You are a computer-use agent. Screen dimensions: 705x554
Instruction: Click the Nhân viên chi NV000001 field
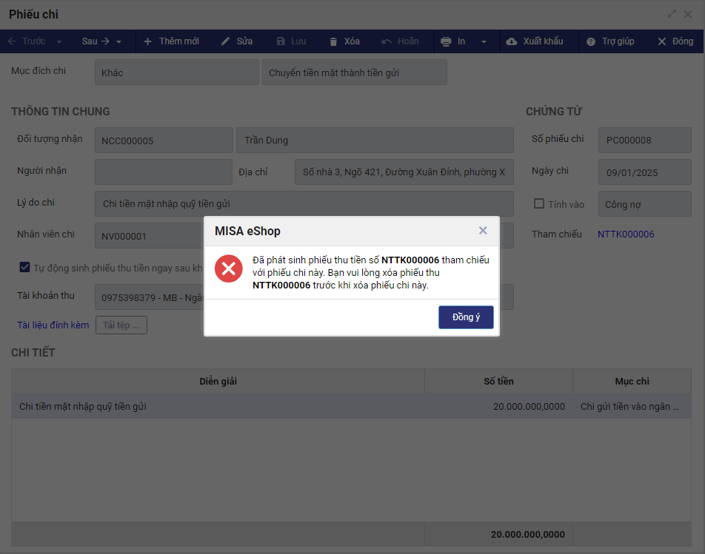[x=150, y=236]
